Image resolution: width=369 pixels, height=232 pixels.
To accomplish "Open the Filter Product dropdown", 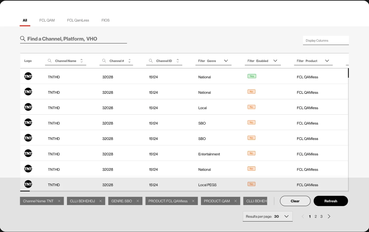I will click(313, 61).
